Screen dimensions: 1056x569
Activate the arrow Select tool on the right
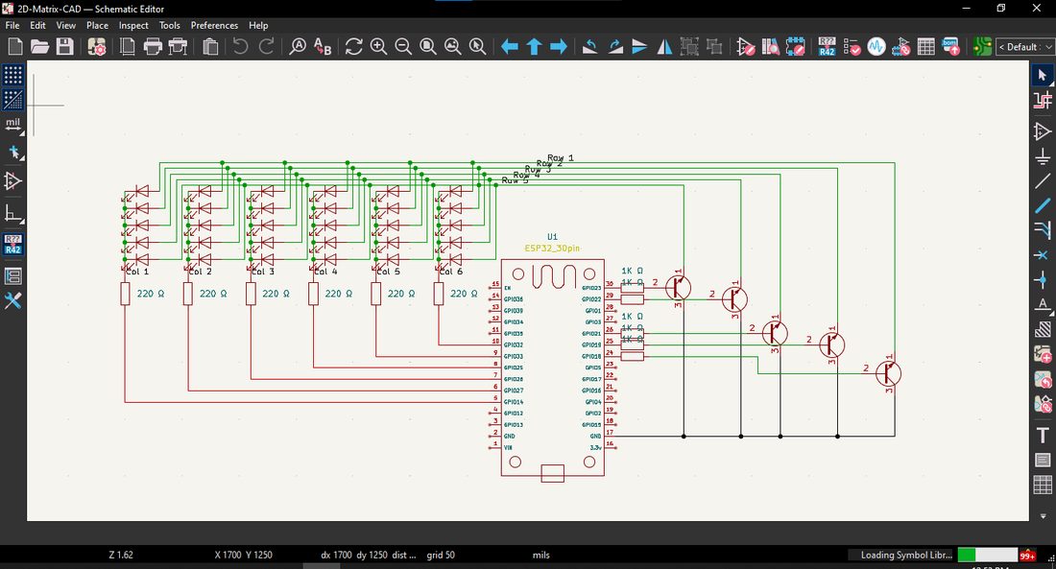click(x=1043, y=75)
